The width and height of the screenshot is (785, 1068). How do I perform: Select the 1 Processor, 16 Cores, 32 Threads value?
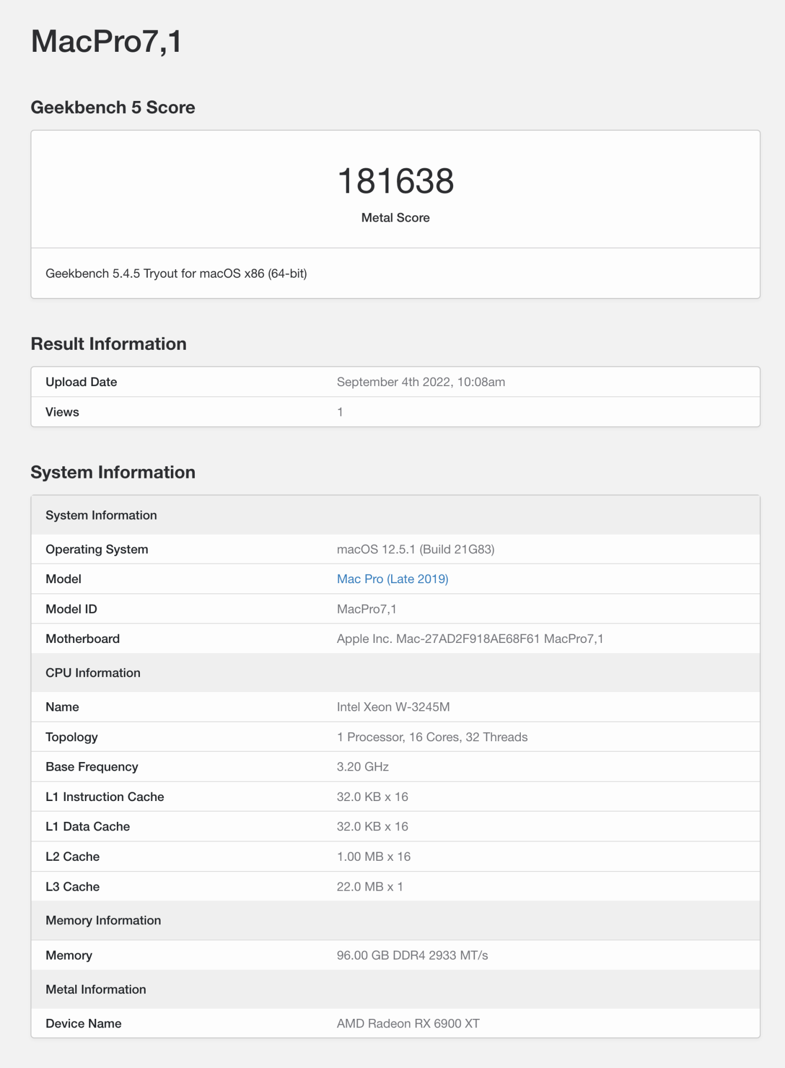click(432, 737)
